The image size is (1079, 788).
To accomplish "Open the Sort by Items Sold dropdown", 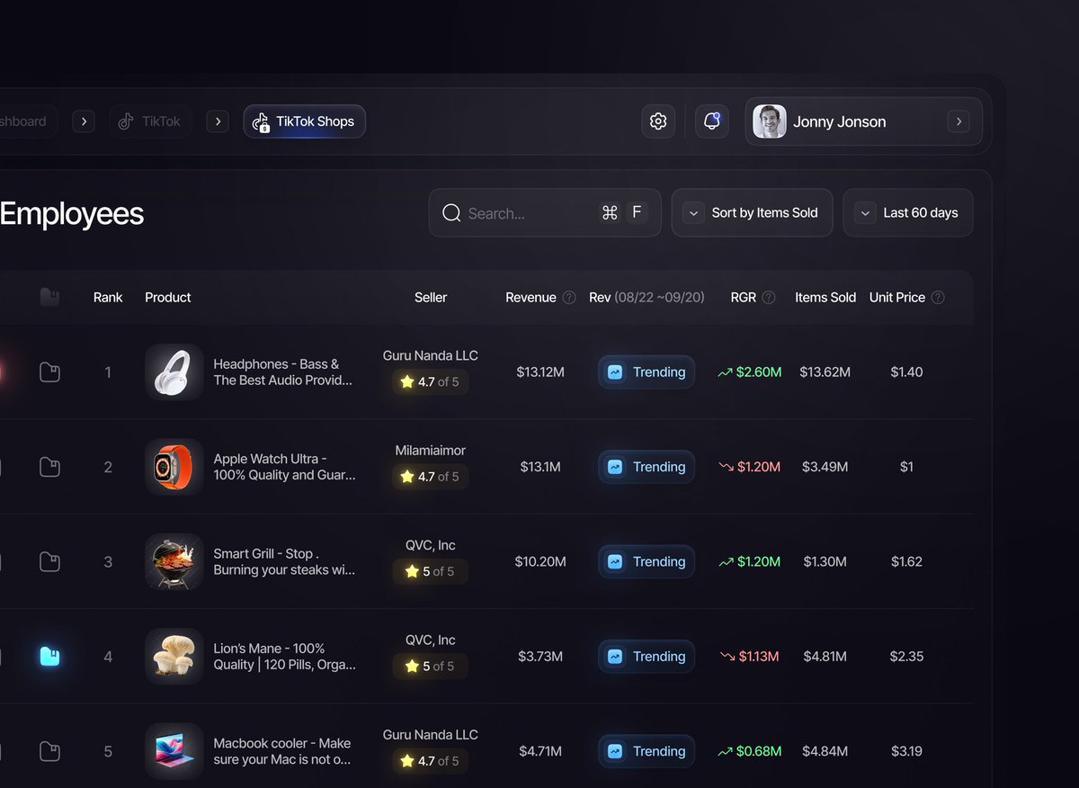I will pyautogui.click(x=752, y=213).
